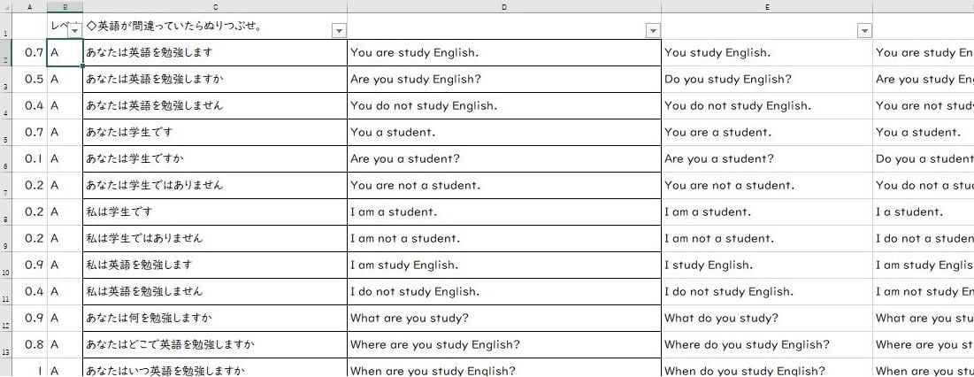Select the cell 'Do you study English?'
Viewport: 974px width, 377px height.
point(766,80)
